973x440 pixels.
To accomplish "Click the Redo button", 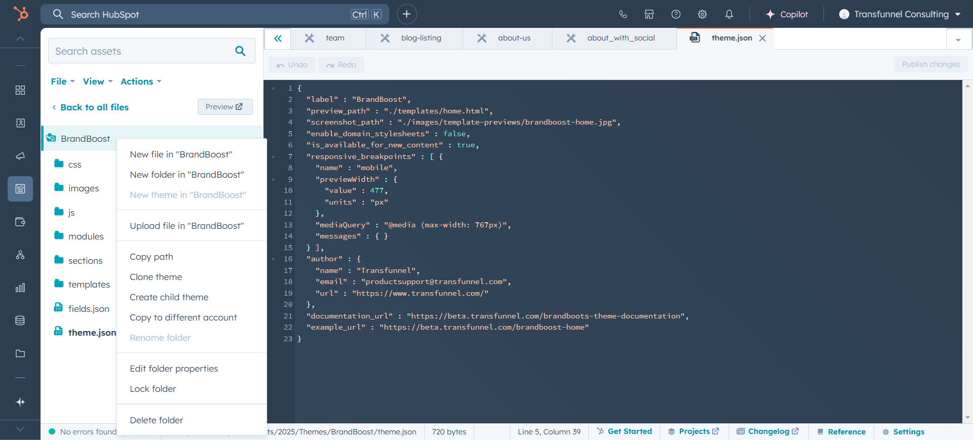I will [x=341, y=65].
